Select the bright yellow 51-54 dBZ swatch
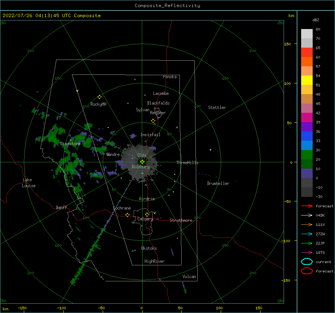 click(307, 80)
